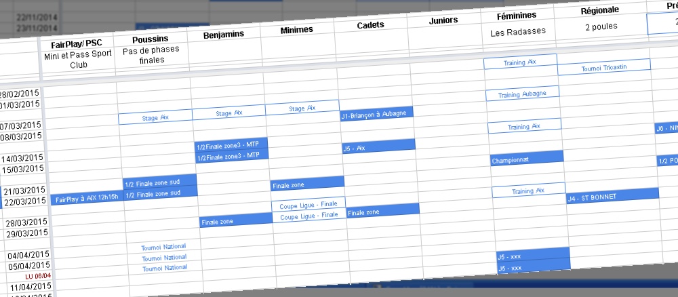Select the Mini et Pass Sport Club cell
Screen dimensions: 678x297
[78, 60]
